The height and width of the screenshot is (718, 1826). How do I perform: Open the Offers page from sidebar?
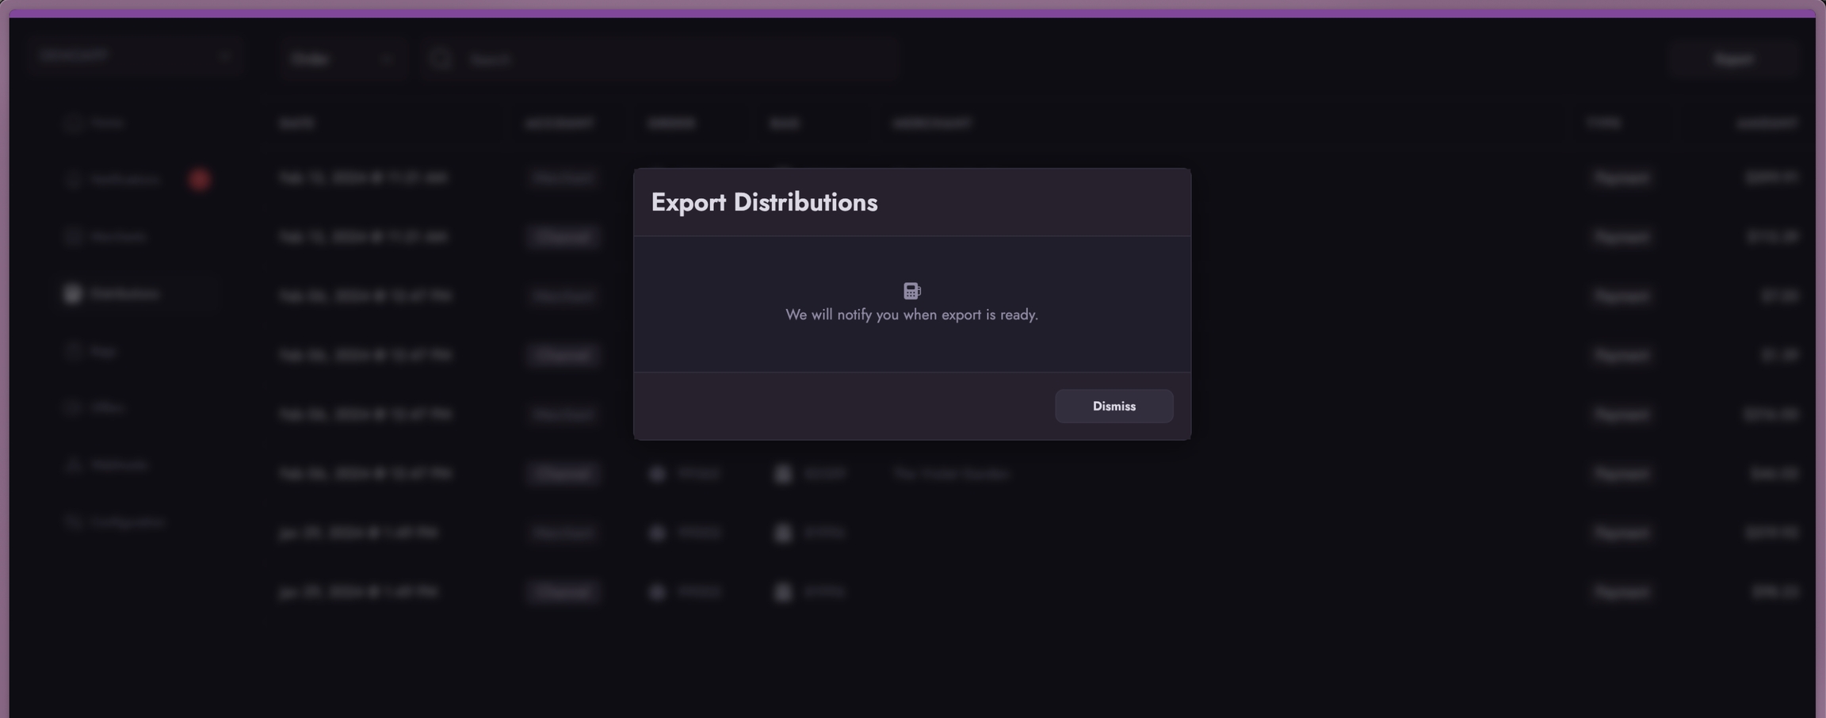pos(107,408)
